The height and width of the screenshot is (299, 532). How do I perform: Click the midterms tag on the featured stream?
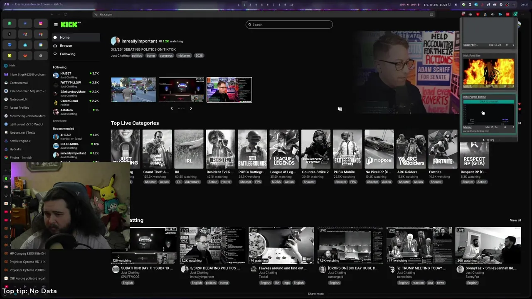[184, 56]
